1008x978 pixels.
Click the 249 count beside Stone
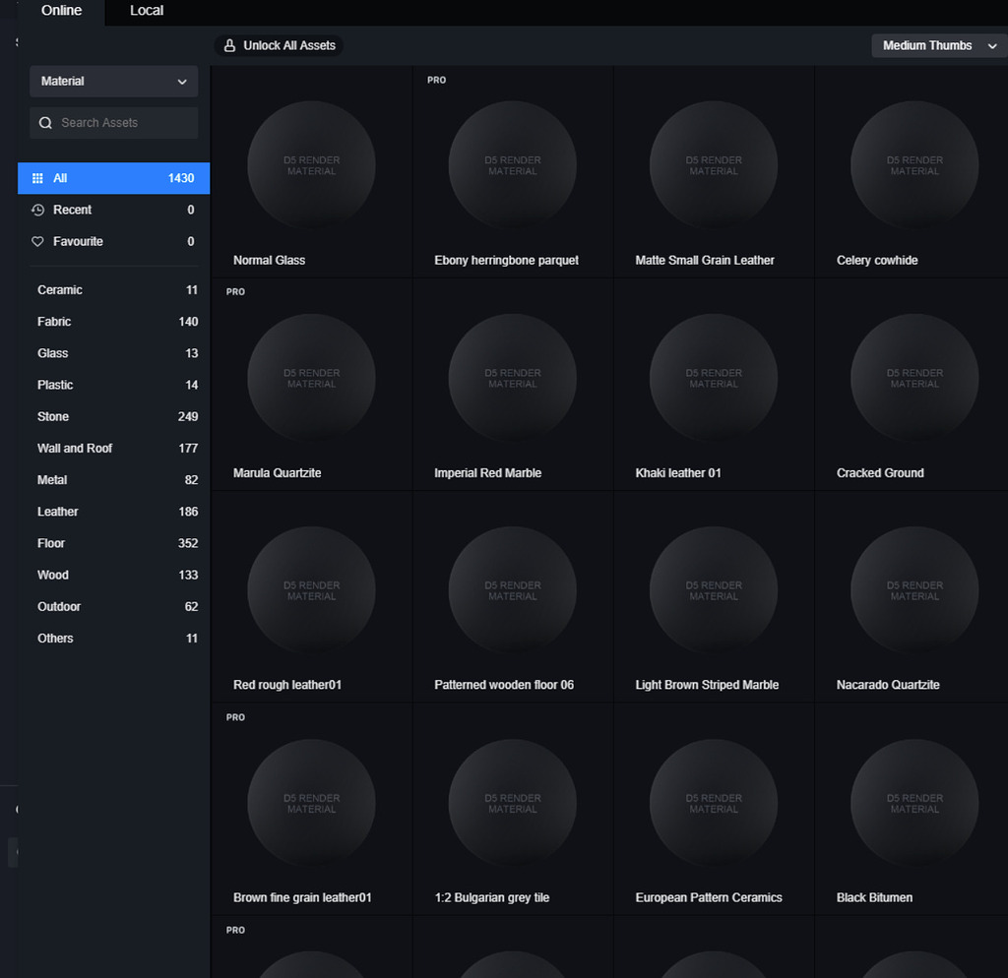click(188, 417)
